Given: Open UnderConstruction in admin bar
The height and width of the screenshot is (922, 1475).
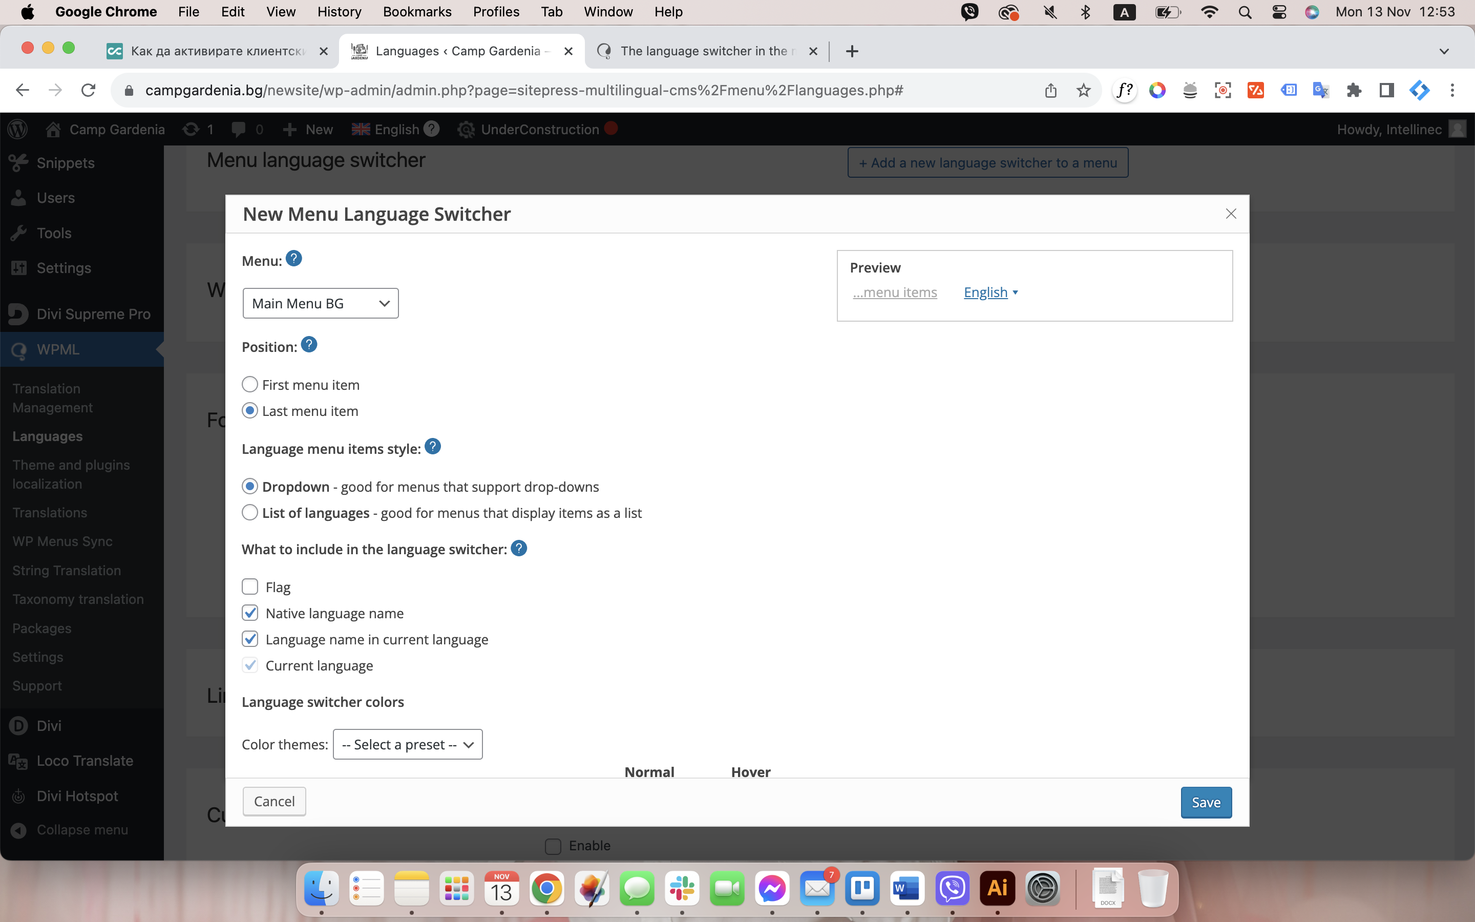Looking at the screenshot, I should tap(539, 129).
